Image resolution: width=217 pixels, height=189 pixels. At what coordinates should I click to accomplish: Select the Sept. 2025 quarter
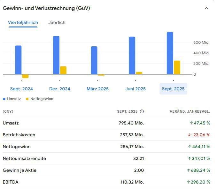coord(173,89)
